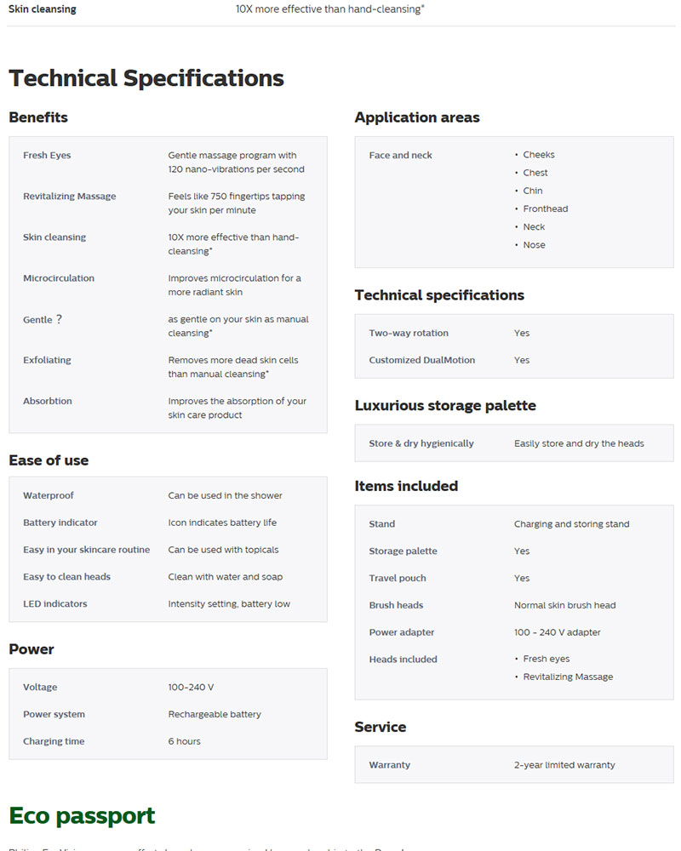Click the Waterproof label
681x851 pixels.
point(49,495)
